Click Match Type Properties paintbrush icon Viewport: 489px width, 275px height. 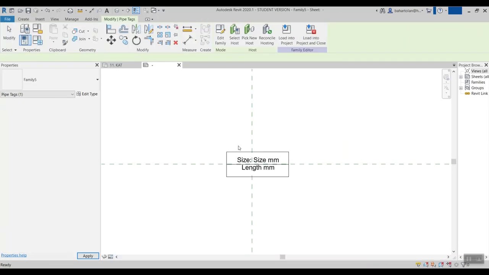(65, 42)
